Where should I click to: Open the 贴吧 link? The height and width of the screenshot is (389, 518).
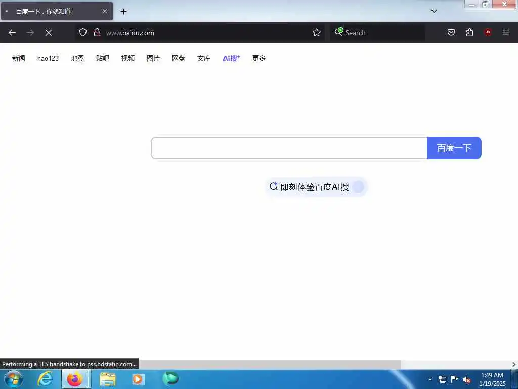point(102,59)
